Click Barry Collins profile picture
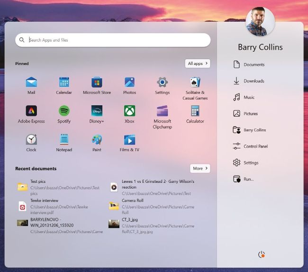Screen dimensions: 308x272 [260, 22]
